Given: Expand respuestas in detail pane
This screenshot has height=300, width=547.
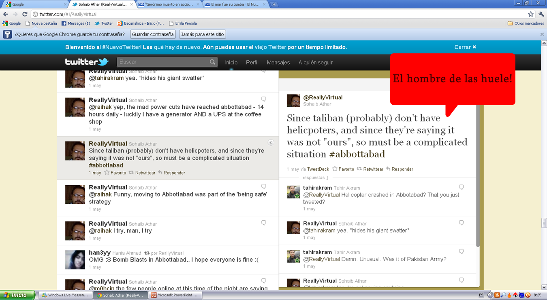Looking at the screenshot, I should tap(316, 177).
